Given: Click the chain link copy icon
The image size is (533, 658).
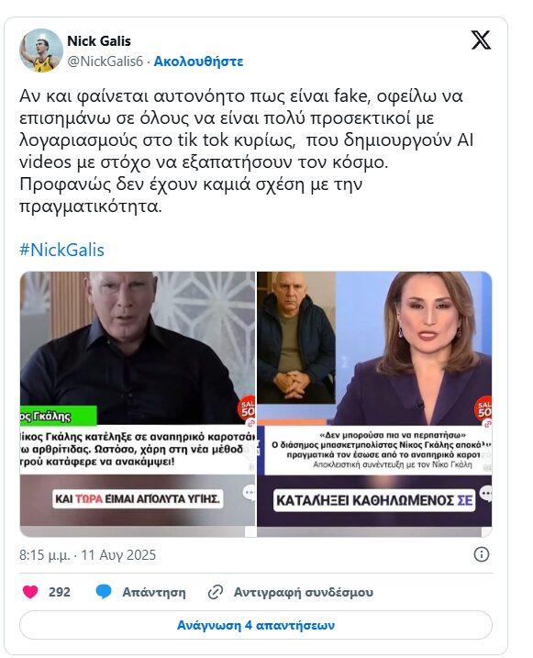Looking at the screenshot, I should (x=216, y=592).
